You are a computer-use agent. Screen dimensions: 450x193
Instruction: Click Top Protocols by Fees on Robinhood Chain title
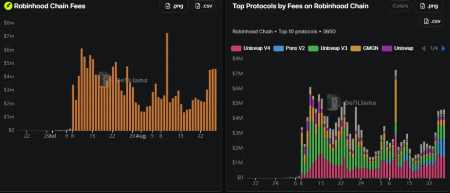click(x=301, y=6)
